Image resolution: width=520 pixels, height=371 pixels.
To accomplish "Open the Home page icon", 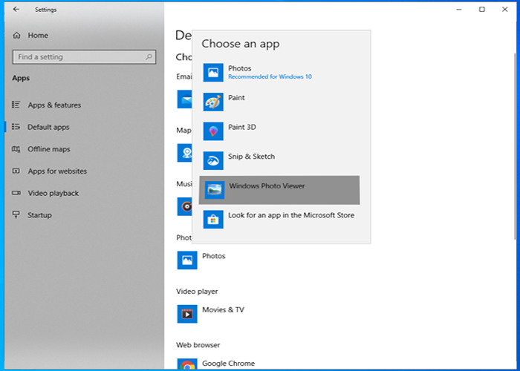I will pos(16,36).
